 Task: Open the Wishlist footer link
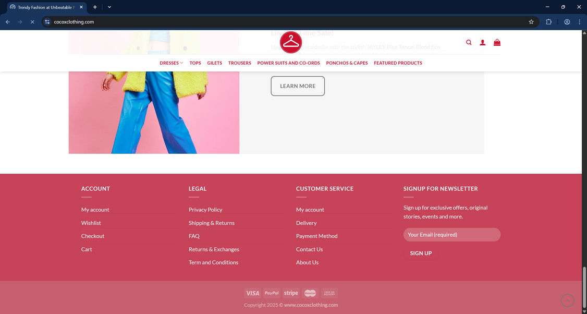(x=91, y=223)
